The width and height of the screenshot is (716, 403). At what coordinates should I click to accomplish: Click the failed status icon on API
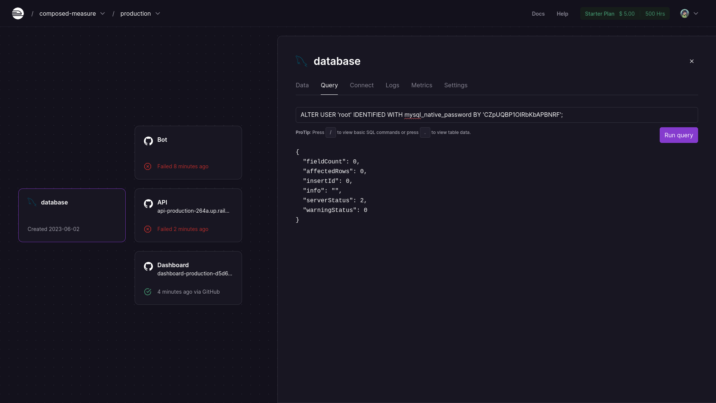coord(148,229)
